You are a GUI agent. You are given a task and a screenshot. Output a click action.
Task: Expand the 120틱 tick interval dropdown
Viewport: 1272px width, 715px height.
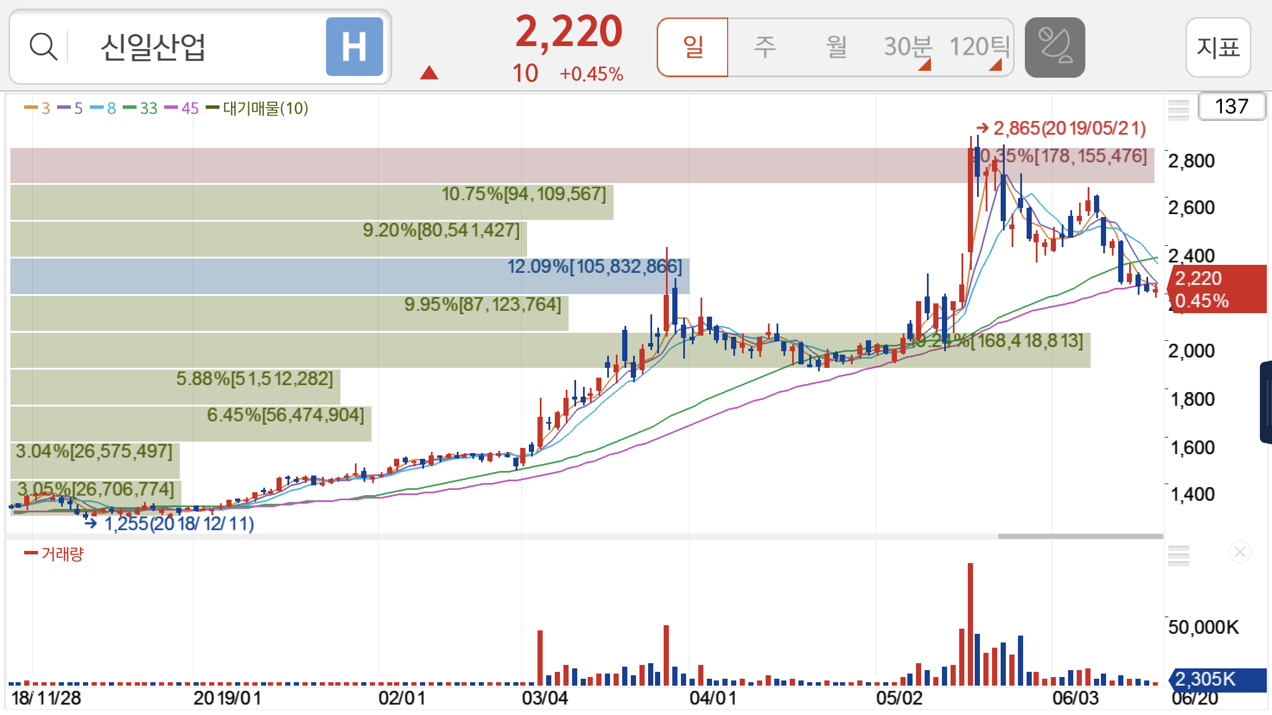click(979, 47)
